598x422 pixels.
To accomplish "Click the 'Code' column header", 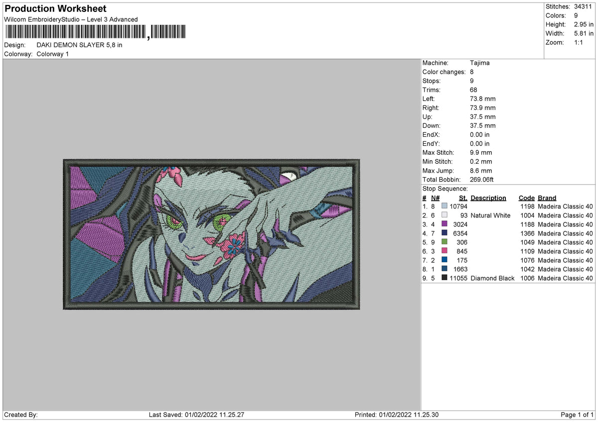I will point(526,198).
